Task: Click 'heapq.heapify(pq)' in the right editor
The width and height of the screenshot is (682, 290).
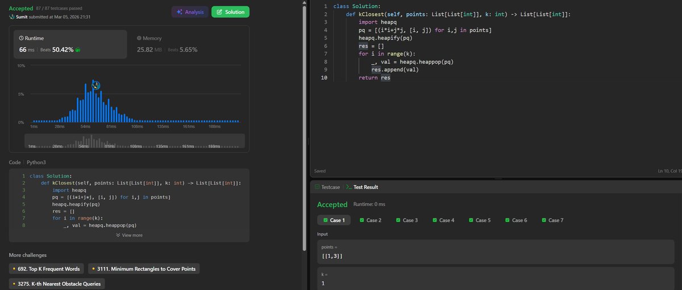Action: [385, 38]
